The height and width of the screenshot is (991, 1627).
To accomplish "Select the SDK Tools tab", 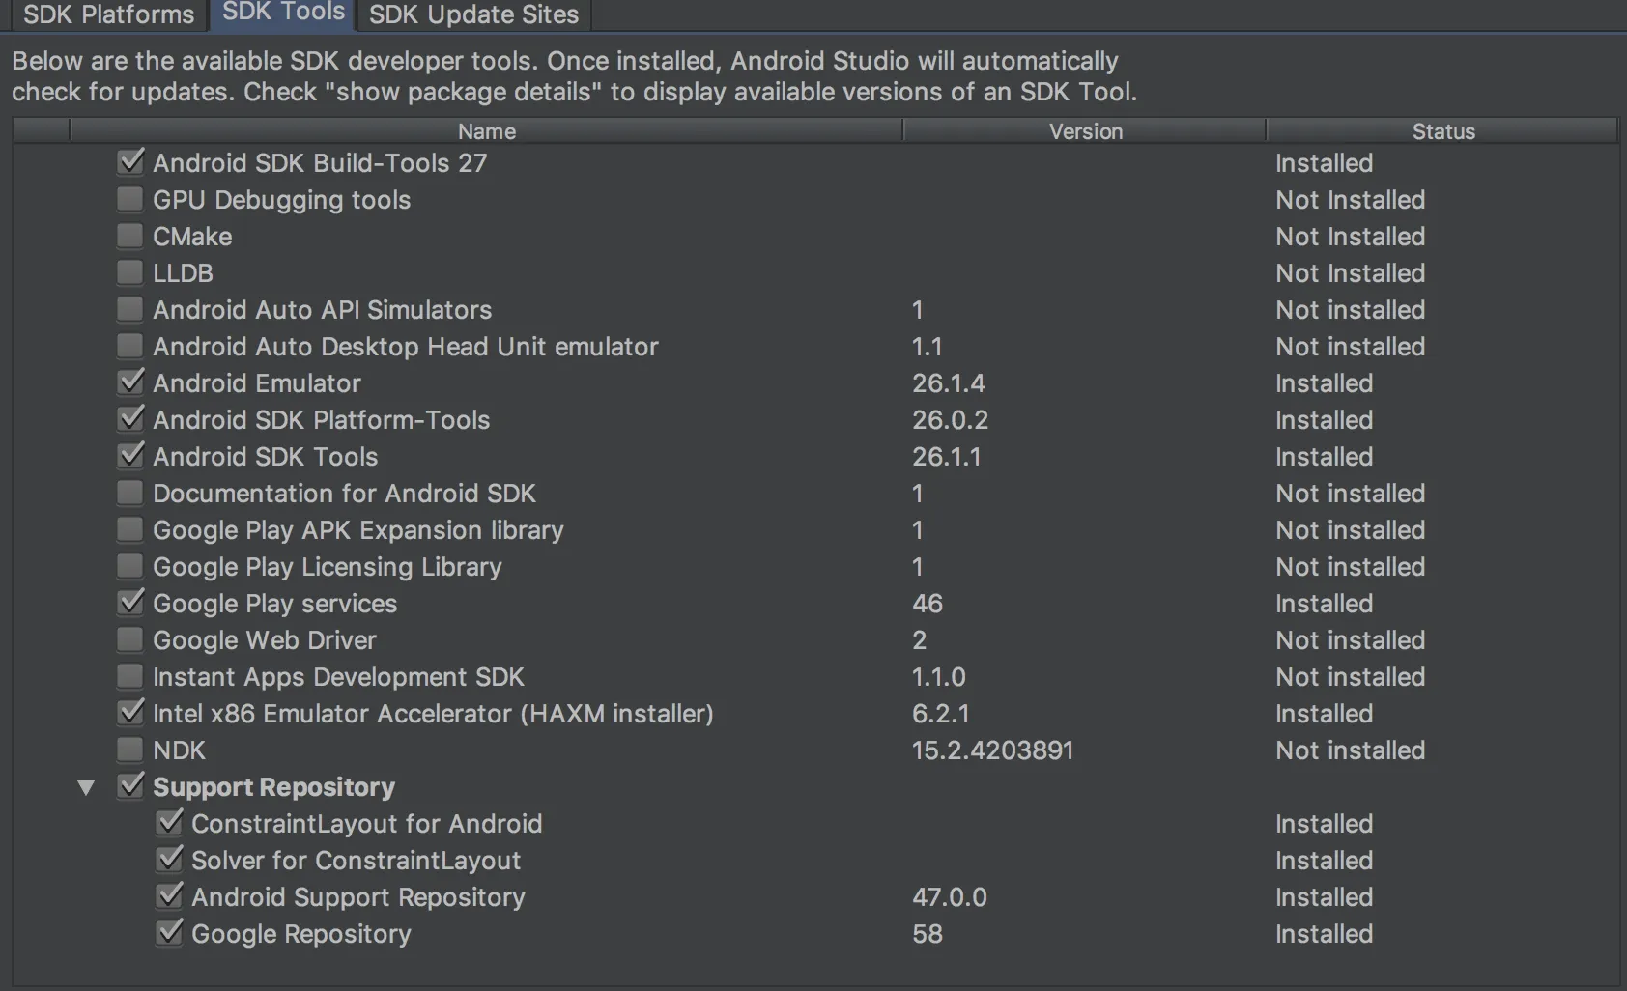I will click(283, 13).
